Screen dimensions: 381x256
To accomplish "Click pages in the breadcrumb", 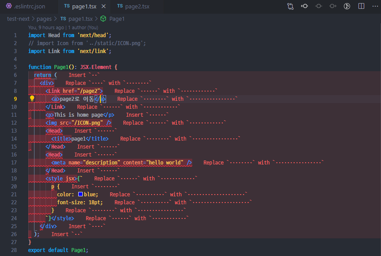I will pyautogui.click(x=44, y=19).
